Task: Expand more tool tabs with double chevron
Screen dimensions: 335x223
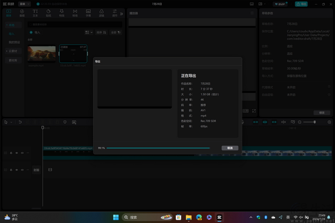Action: [x=121, y=14]
